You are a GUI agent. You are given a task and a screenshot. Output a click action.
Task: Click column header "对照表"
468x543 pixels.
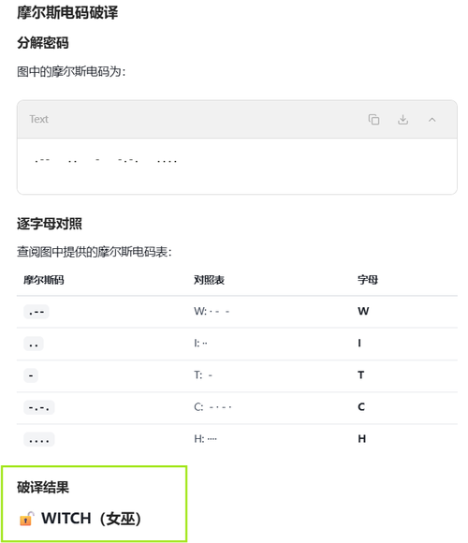[x=209, y=280]
